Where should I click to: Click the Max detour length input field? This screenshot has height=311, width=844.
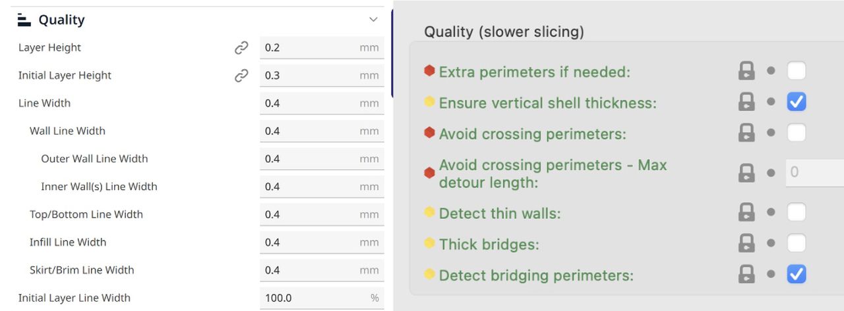click(x=815, y=172)
